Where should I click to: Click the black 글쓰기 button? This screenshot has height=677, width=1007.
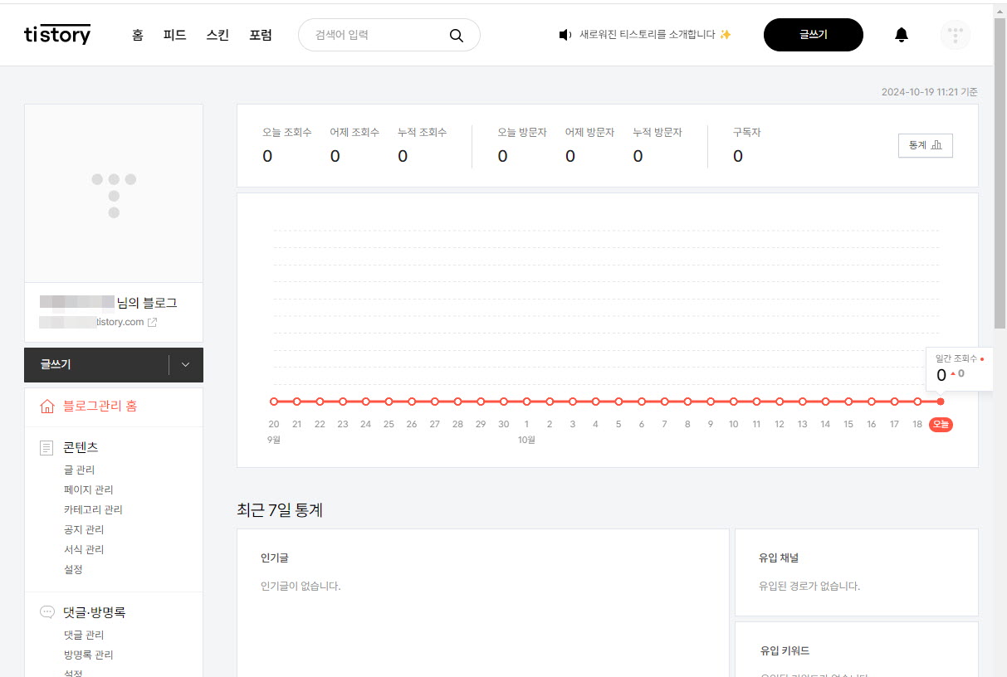coord(813,35)
